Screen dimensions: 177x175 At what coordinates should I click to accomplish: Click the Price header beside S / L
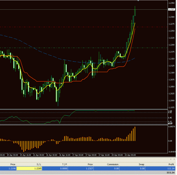[13, 165]
